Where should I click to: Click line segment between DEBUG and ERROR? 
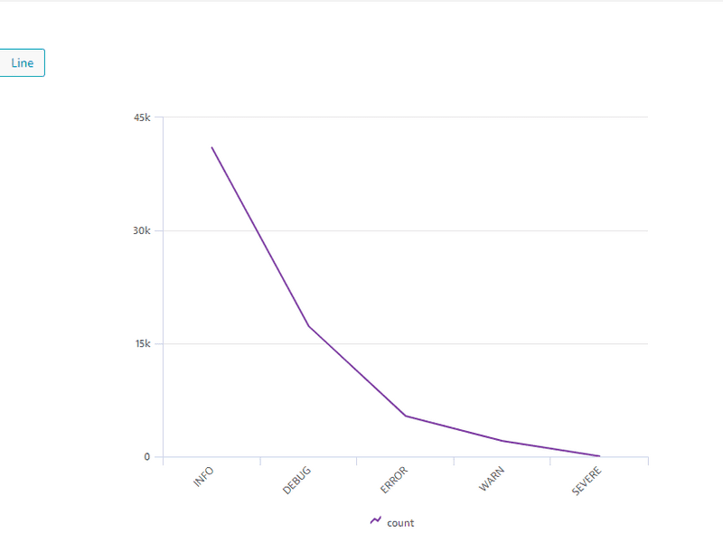click(x=357, y=370)
